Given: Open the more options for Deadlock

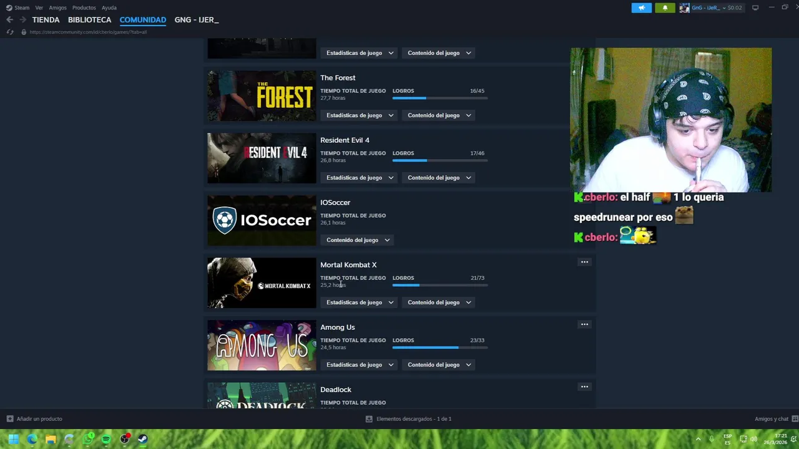Looking at the screenshot, I should pos(584,387).
